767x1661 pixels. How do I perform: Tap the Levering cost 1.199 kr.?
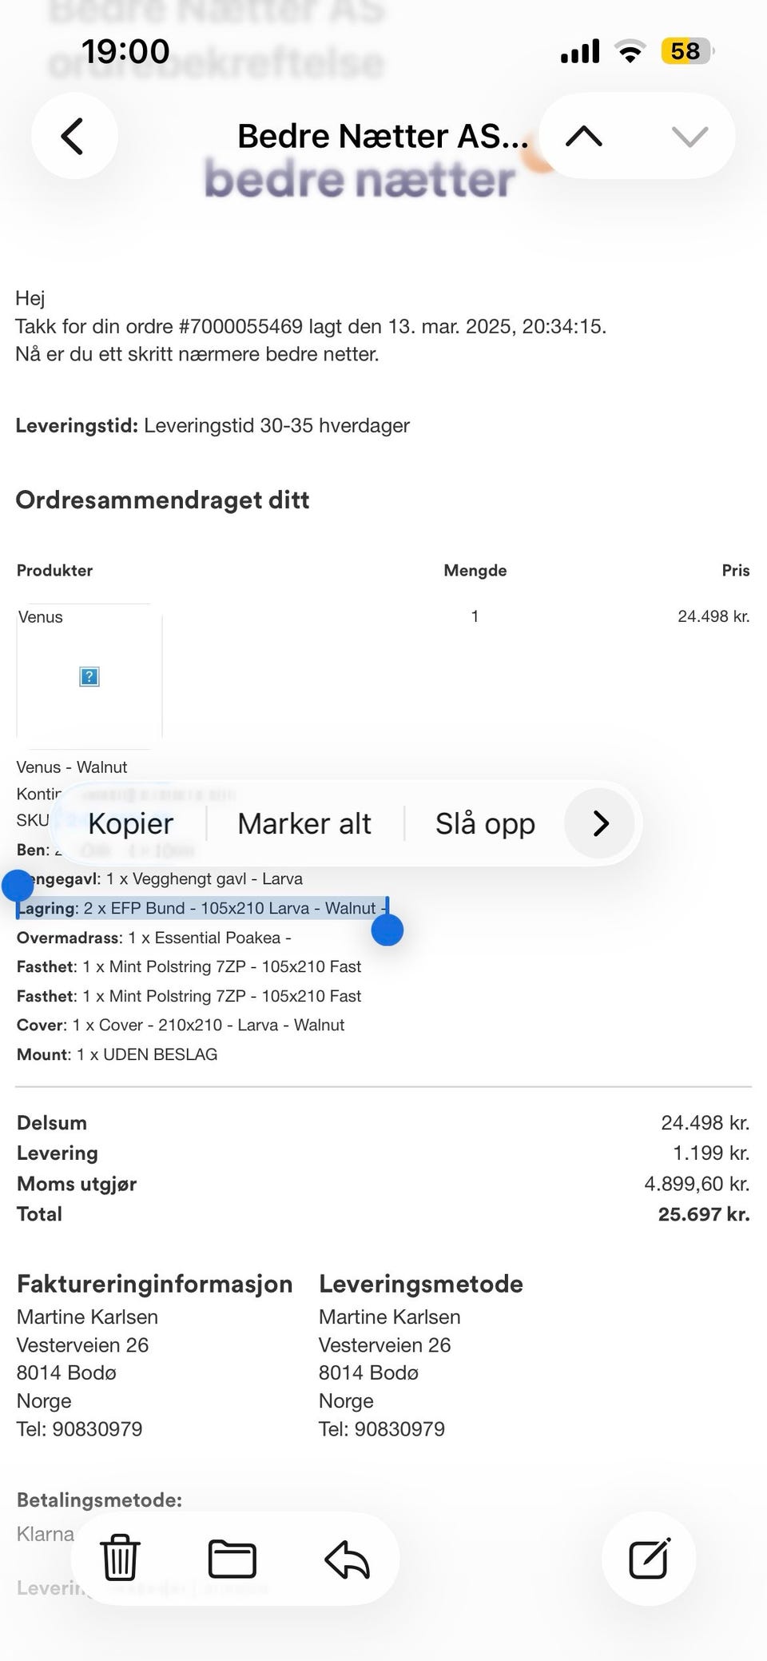[x=711, y=1153]
